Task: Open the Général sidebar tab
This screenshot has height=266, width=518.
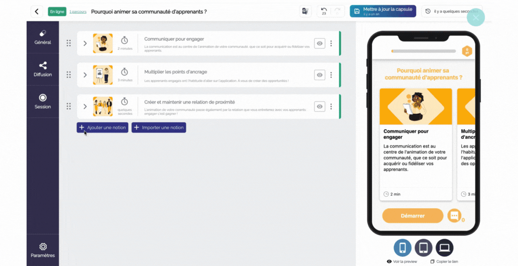Action: click(x=43, y=37)
